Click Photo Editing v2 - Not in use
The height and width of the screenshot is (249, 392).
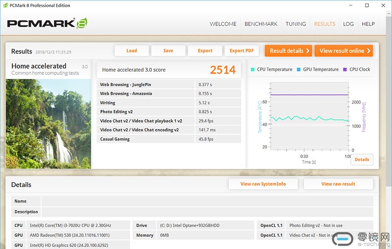click(x=316, y=225)
